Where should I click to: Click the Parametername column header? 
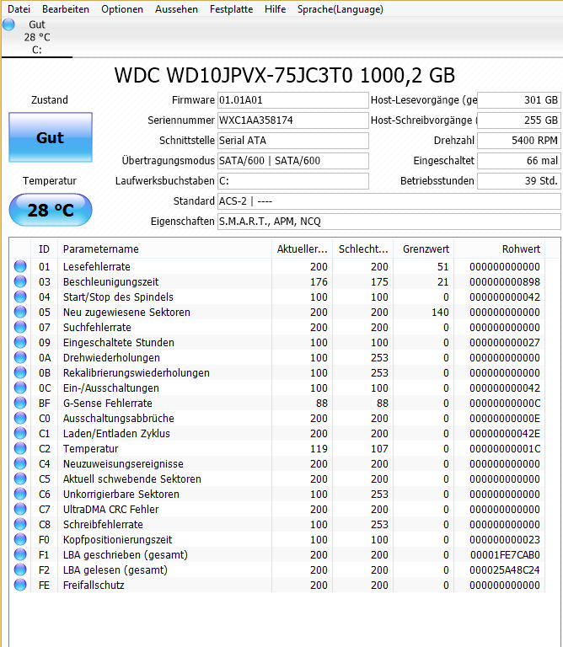click(164, 249)
